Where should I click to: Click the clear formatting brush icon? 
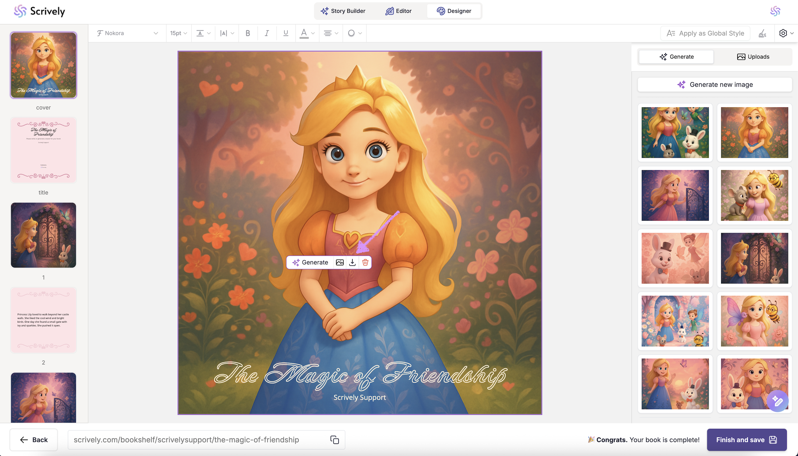tap(763, 33)
